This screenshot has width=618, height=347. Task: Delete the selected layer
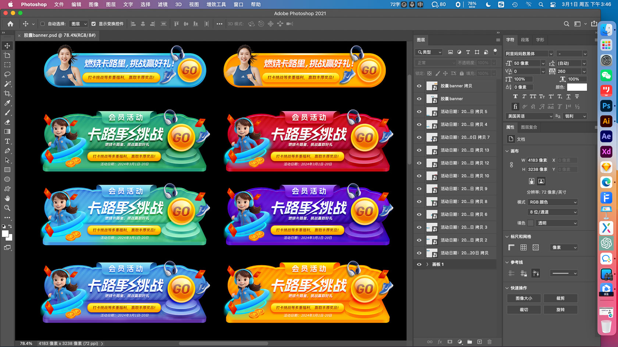(x=489, y=342)
